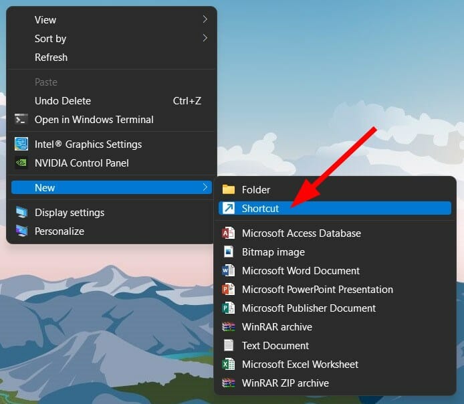This screenshot has width=464, height=404.
Task: Click the Text Document icon
Action: point(229,345)
